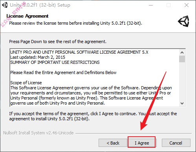Click the license text scrollbar up arrow
The width and height of the screenshot is (196, 152).
pos(182,52)
